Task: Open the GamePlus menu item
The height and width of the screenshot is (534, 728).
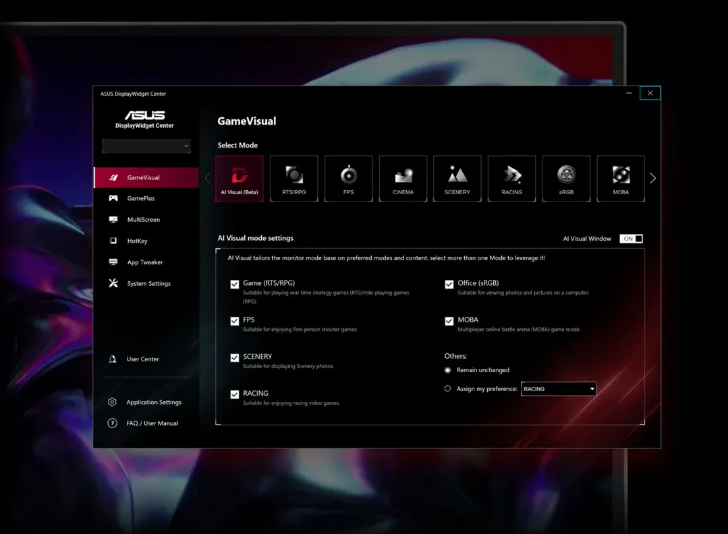Action: [x=146, y=199]
